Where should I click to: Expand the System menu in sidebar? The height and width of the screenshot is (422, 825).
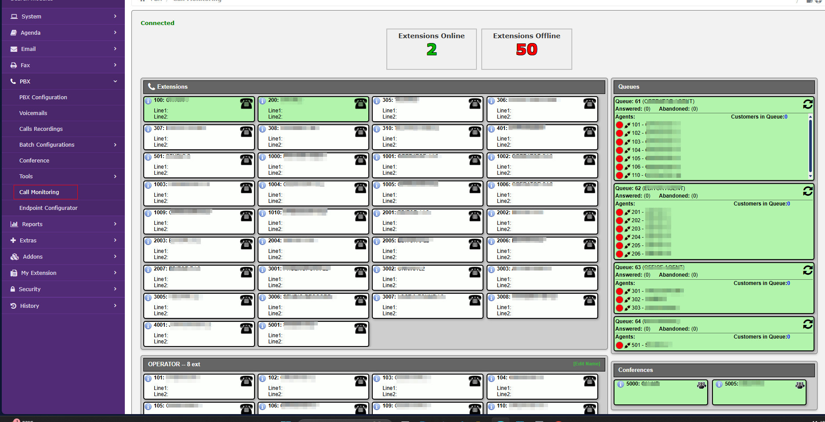click(63, 16)
